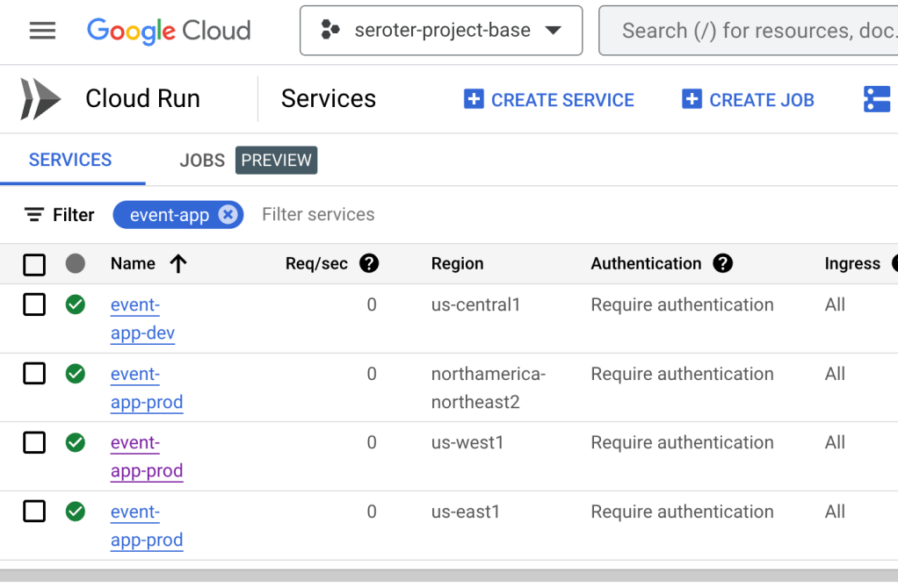Remove the event-app filter chip
Screen dimensions: 898x587
click(228, 215)
